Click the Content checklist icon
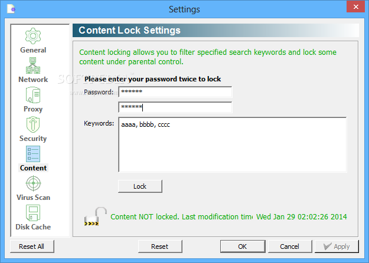This screenshot has width=369, height=263. (33, 154)
